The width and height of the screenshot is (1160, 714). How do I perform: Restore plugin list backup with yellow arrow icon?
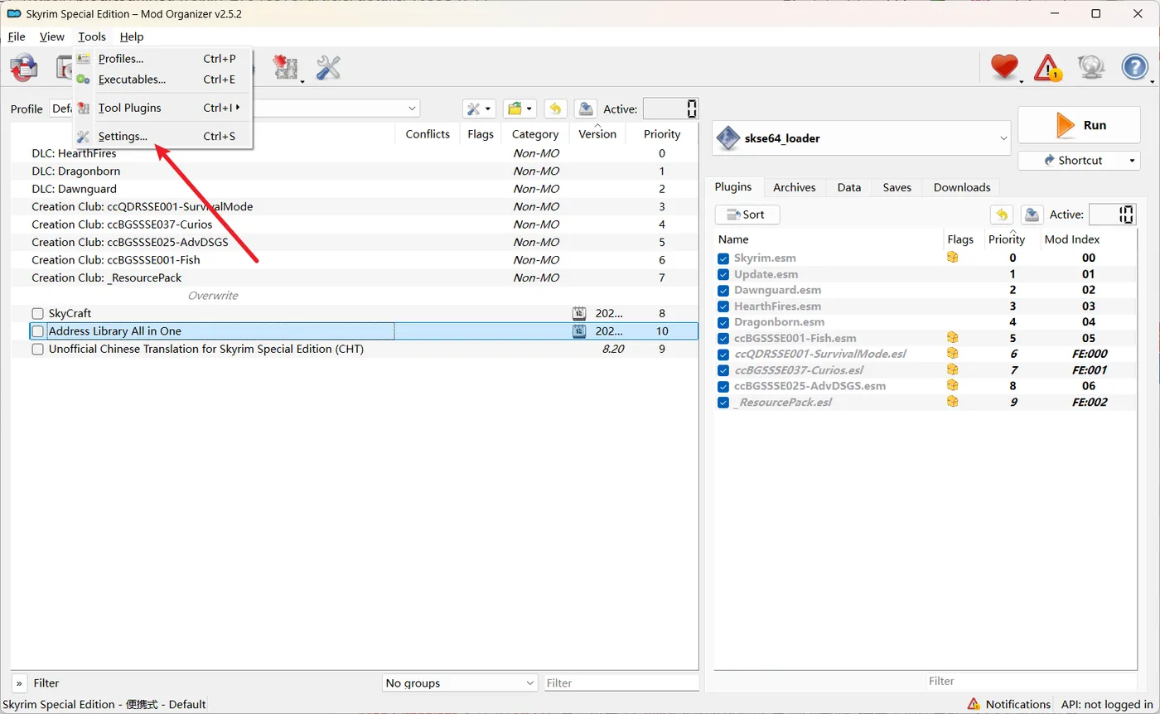[x=1002, y=215]
